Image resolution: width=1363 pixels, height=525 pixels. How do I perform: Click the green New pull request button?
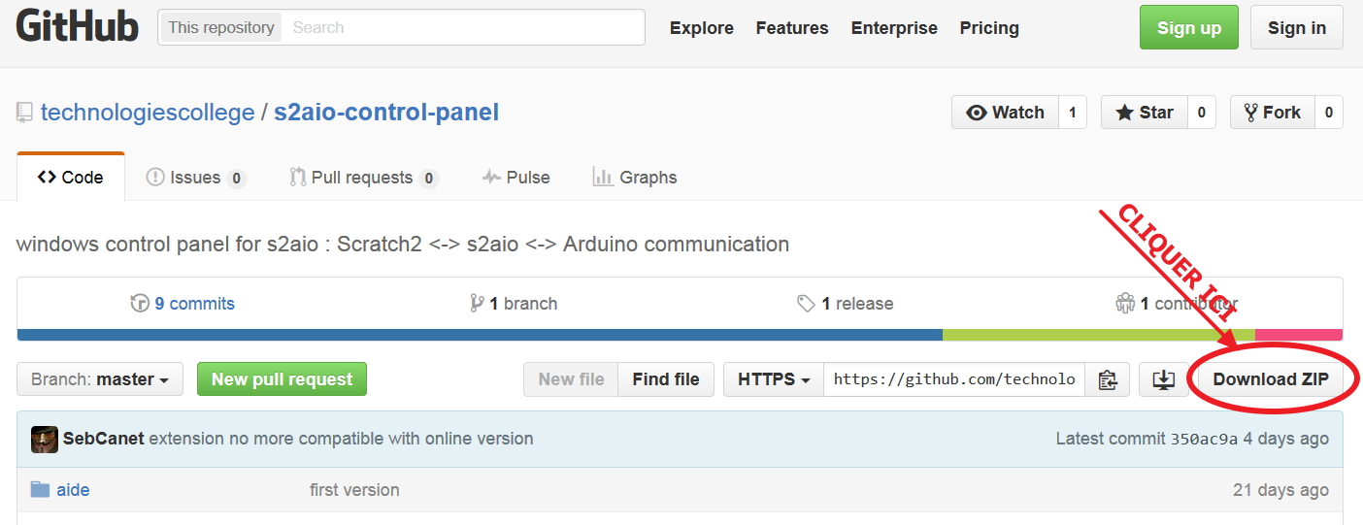click(x=282, y=379)
